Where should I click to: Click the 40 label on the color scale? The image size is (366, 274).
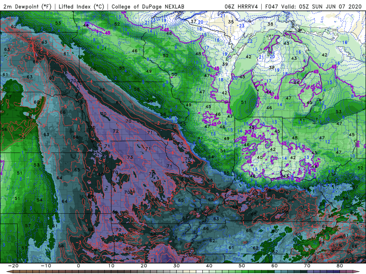click(x=209, y=266)
